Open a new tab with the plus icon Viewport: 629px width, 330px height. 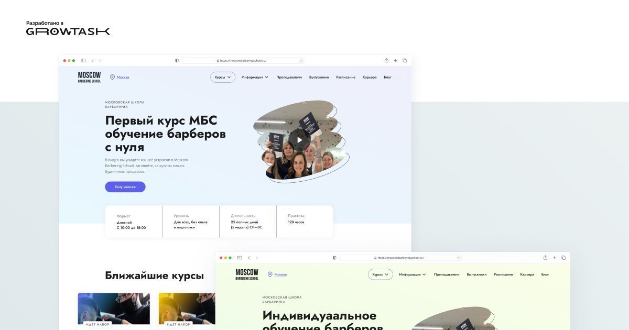click(x=395, y=60)
